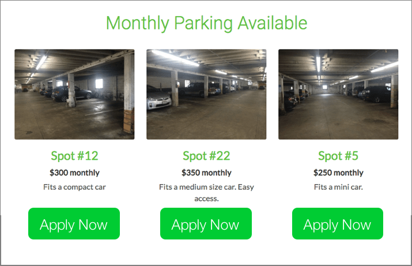Image resolution: width=412 pixels, height=266 pixels.
Task: Click the medium size car Easy access description
Action: coord(206,193)
